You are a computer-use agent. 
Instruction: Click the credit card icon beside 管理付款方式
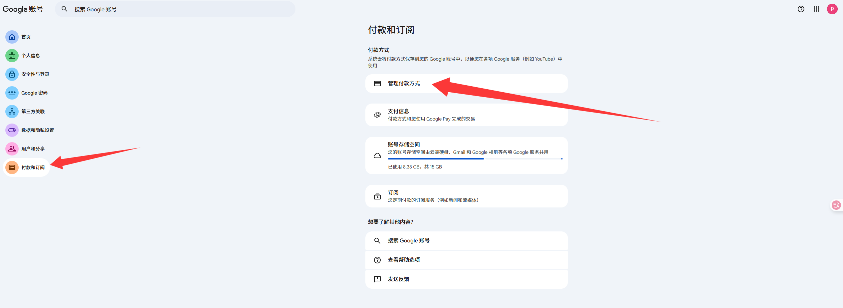click(x=377, y=84)
